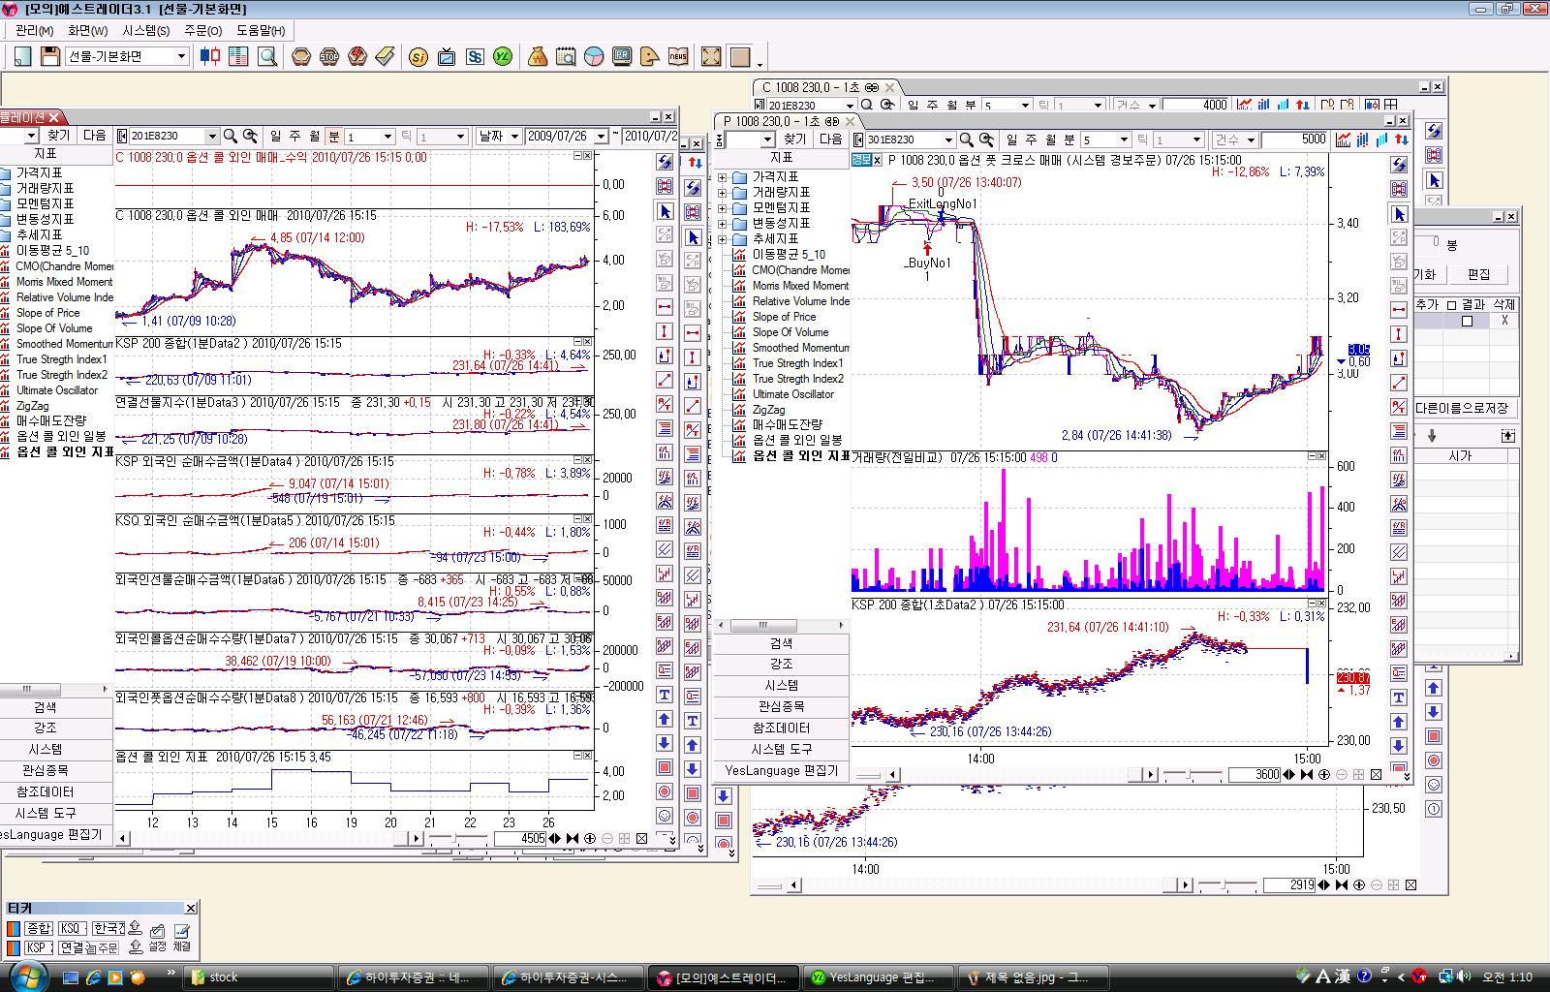The width and height of the screenshot is (1550, 992).
Task: Click the calendar search toolbar icon
Action: point(566,56)
